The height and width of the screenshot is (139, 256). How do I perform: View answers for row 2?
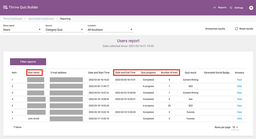pyautogui.click(x=239, y=86)
